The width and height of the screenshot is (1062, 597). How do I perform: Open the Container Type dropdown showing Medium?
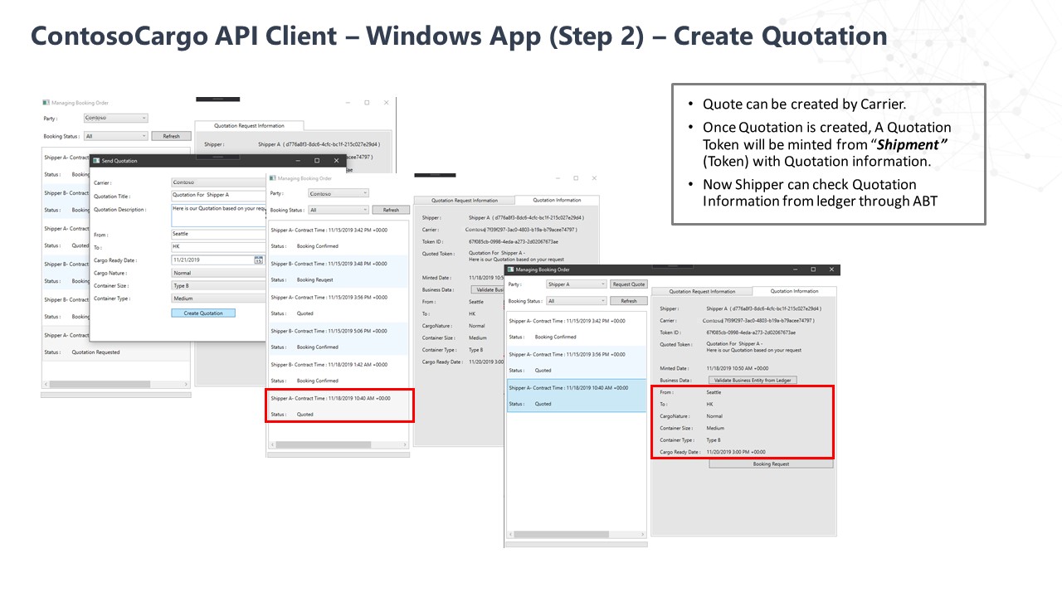218,298
